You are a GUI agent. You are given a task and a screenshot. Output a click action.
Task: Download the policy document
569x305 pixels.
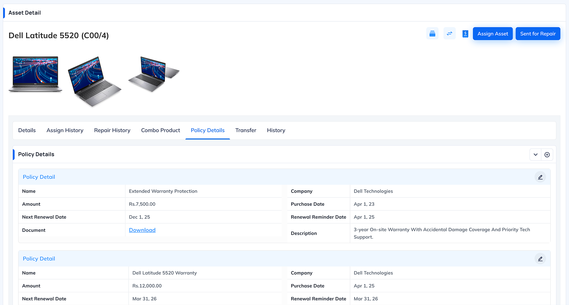(142, 230)
